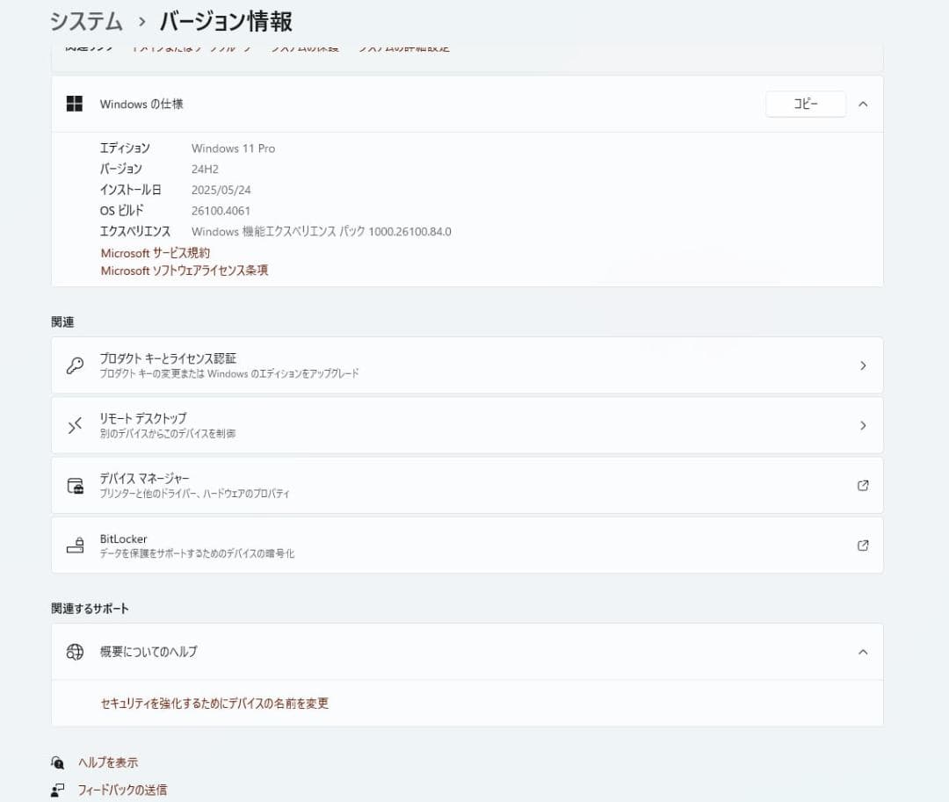Click the コピー button

tap(805, 103)
